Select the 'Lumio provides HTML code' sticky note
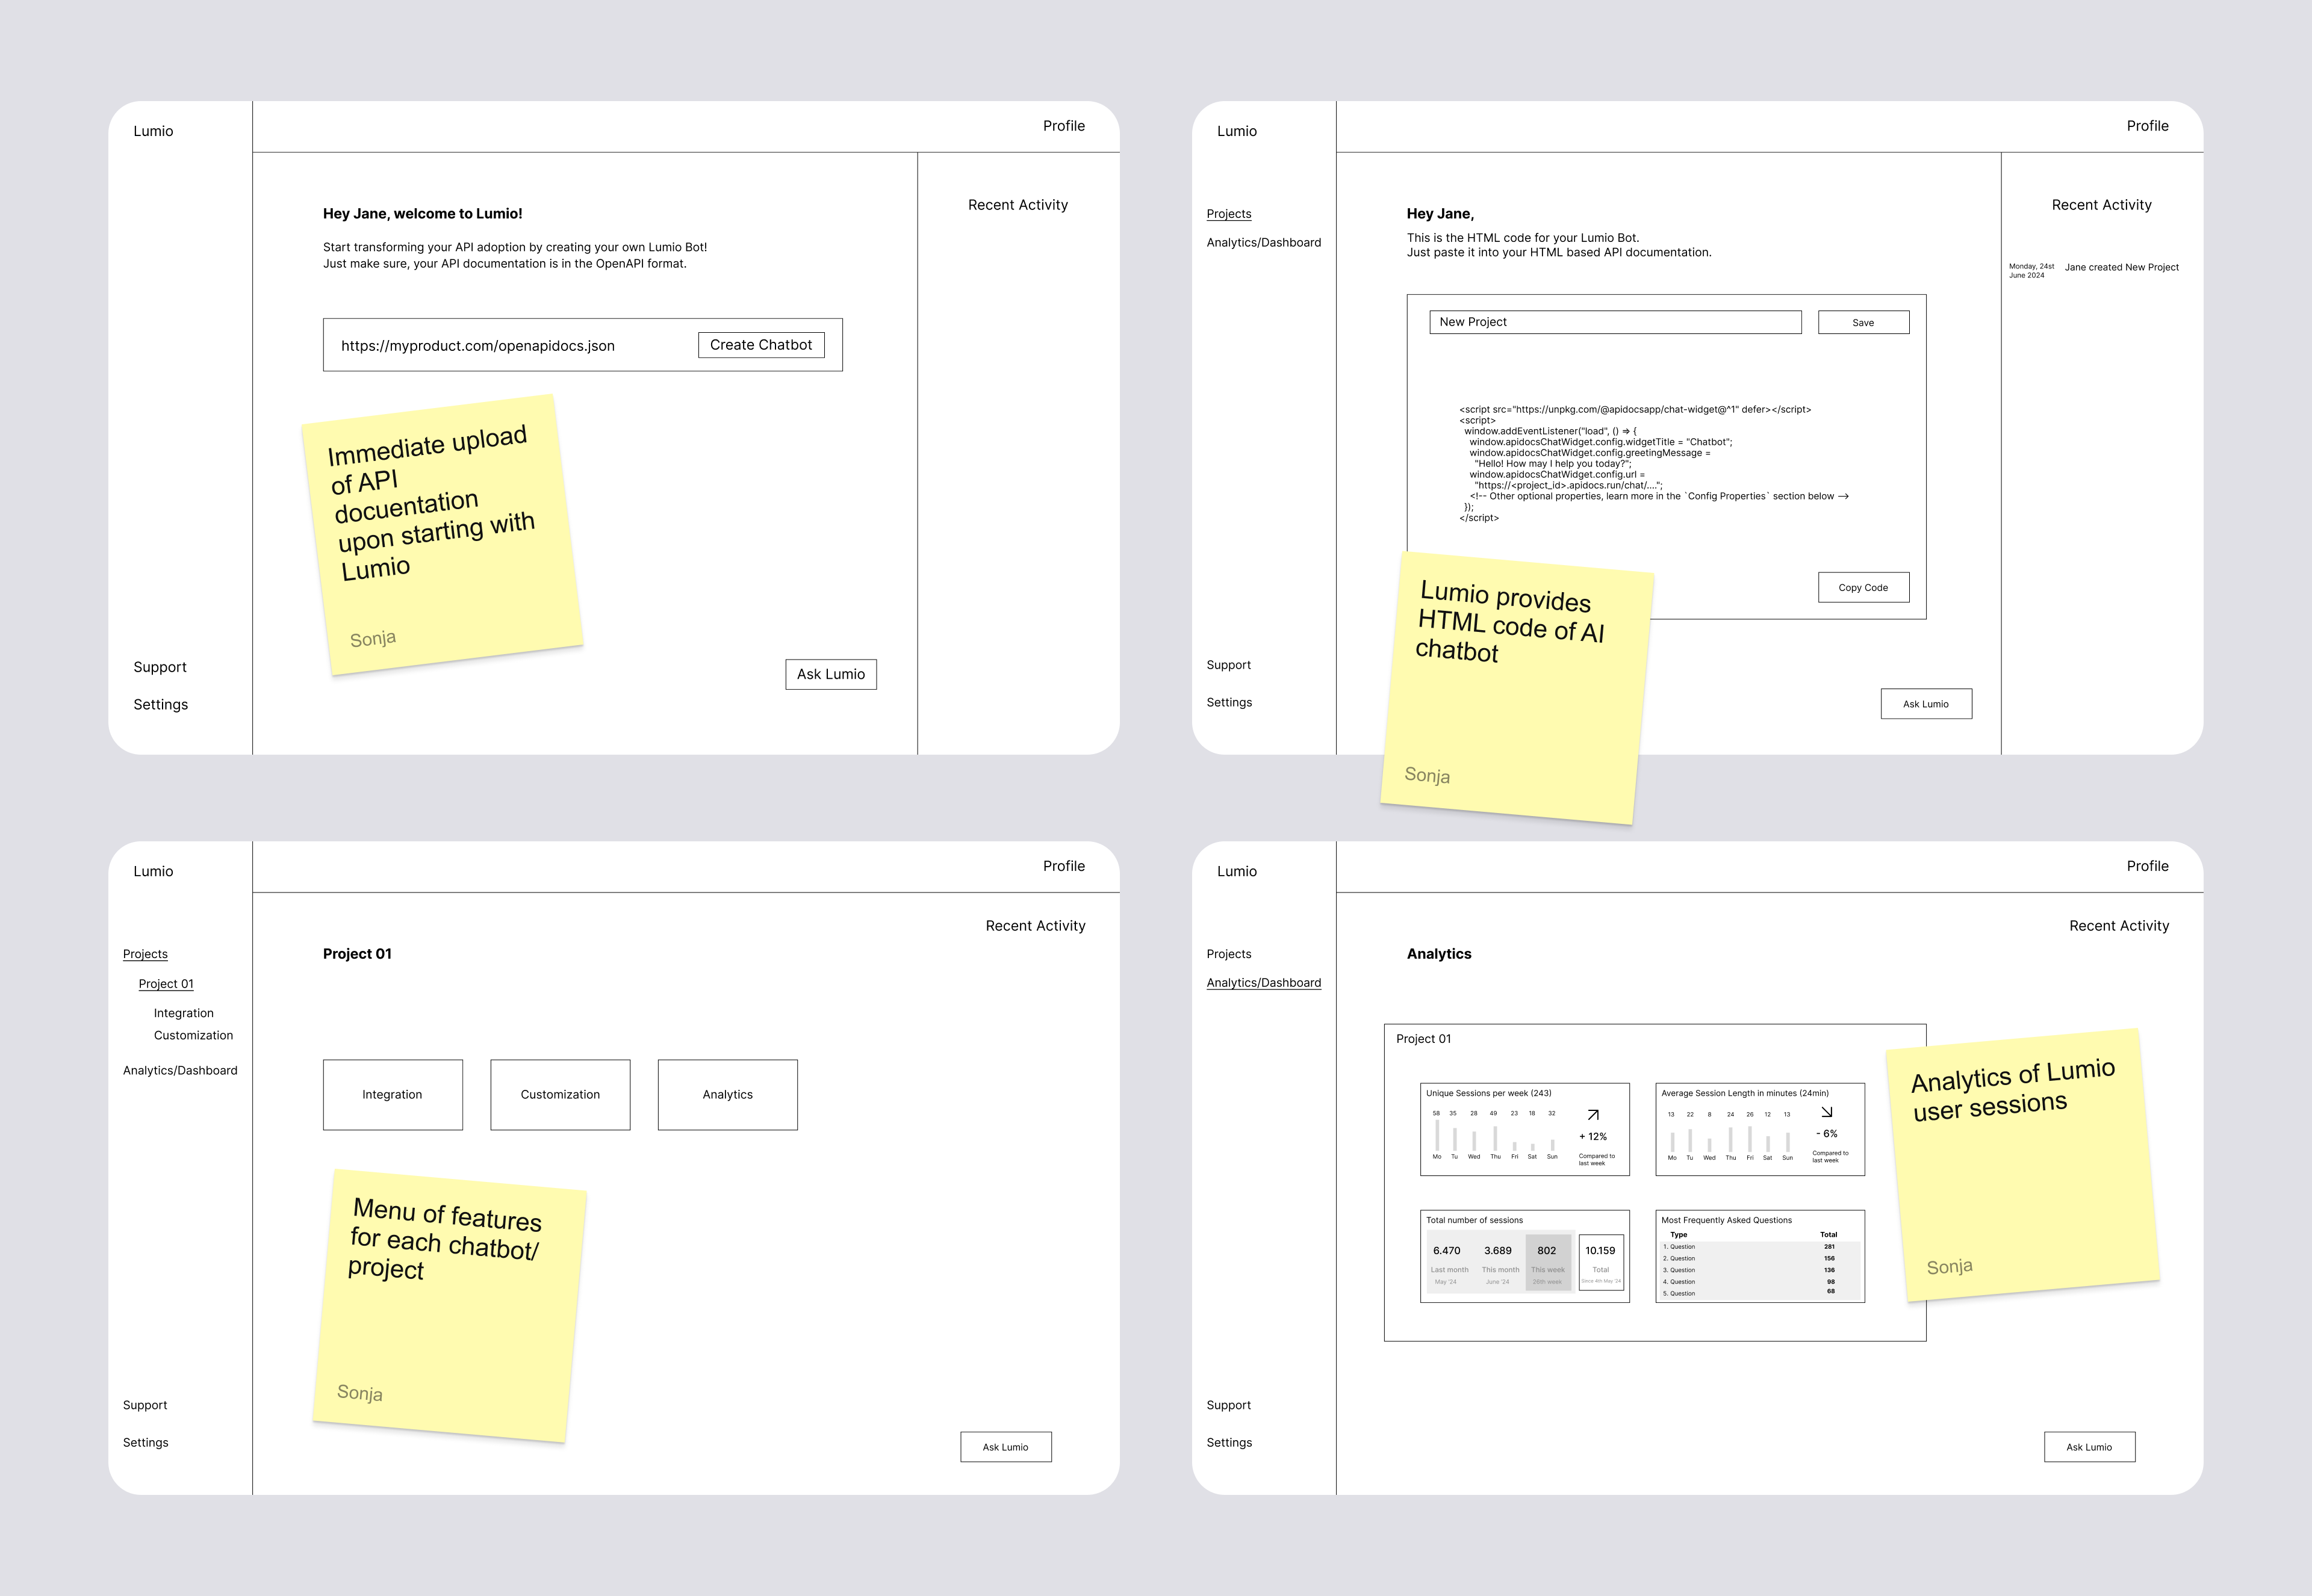2312x1596 pixels. pos(1517,688)
